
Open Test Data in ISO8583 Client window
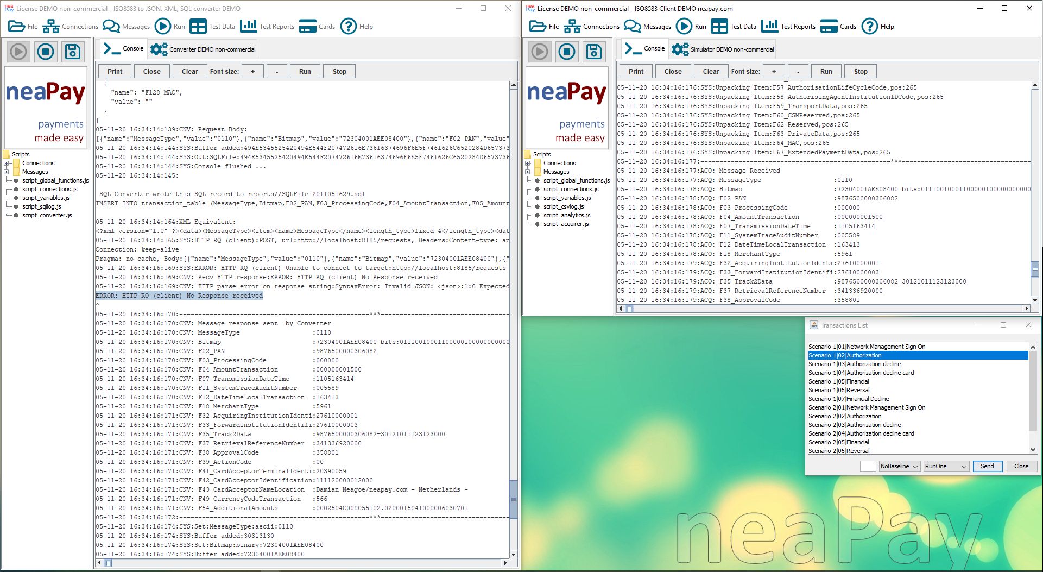point(734,26)
